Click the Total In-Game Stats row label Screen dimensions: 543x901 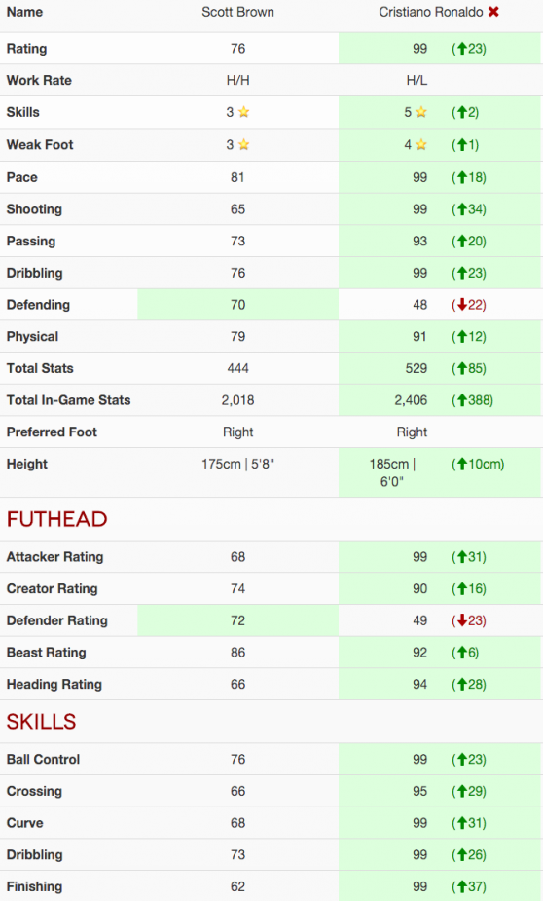click(x=68, y=400)
